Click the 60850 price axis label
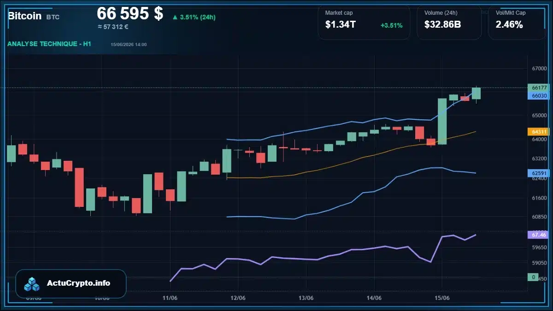Image resolution: width=553 pixels, height=311 pixels. click(539, 217)
